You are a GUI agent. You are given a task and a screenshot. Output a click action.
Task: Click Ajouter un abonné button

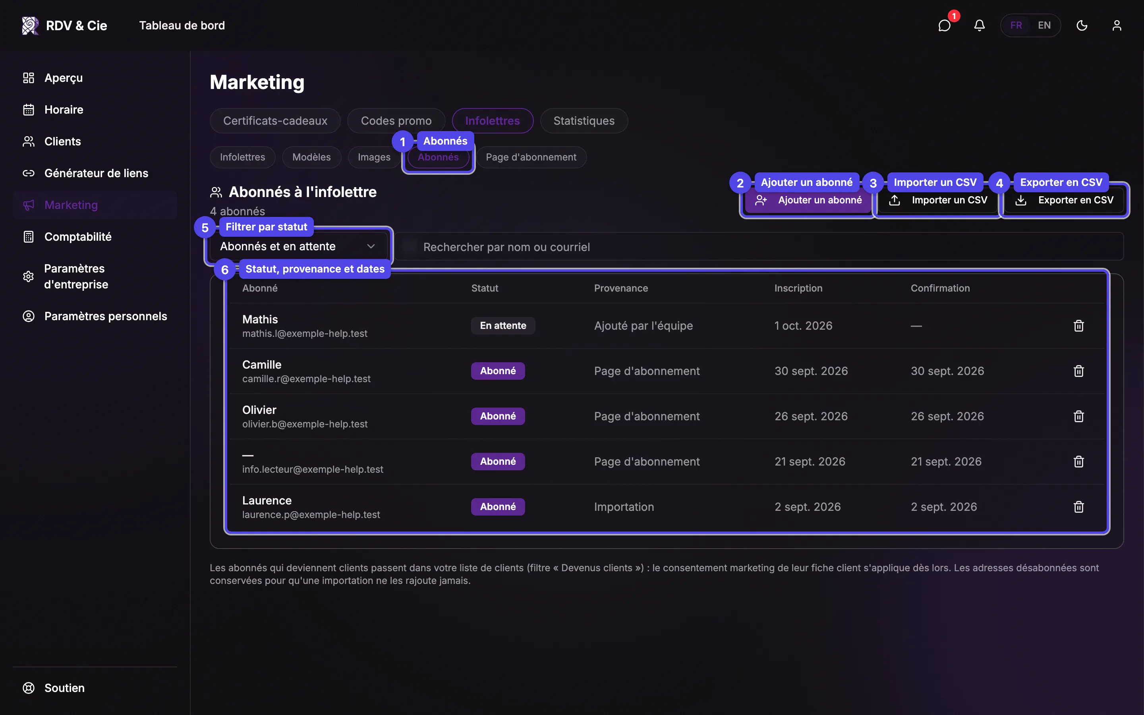click(808, 200)
